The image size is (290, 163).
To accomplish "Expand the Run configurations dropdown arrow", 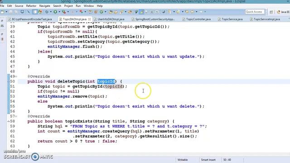I will (x=59, y=12).
